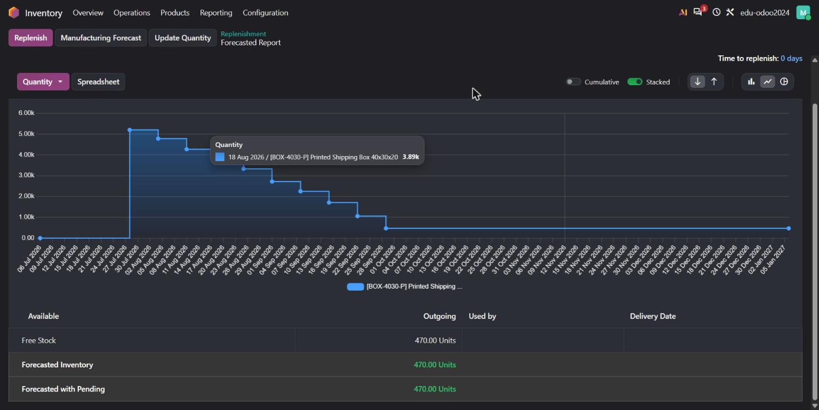Disable the Stacked toggle
Viewport: 819px width, 410px height.
click(x=635, y=81)
